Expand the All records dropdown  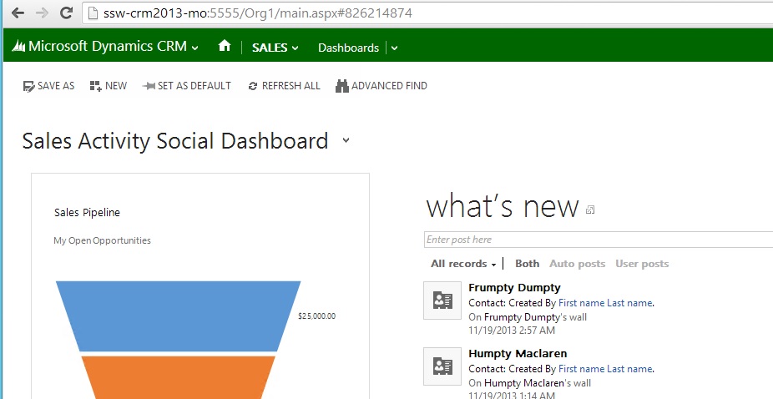point(463,264)
